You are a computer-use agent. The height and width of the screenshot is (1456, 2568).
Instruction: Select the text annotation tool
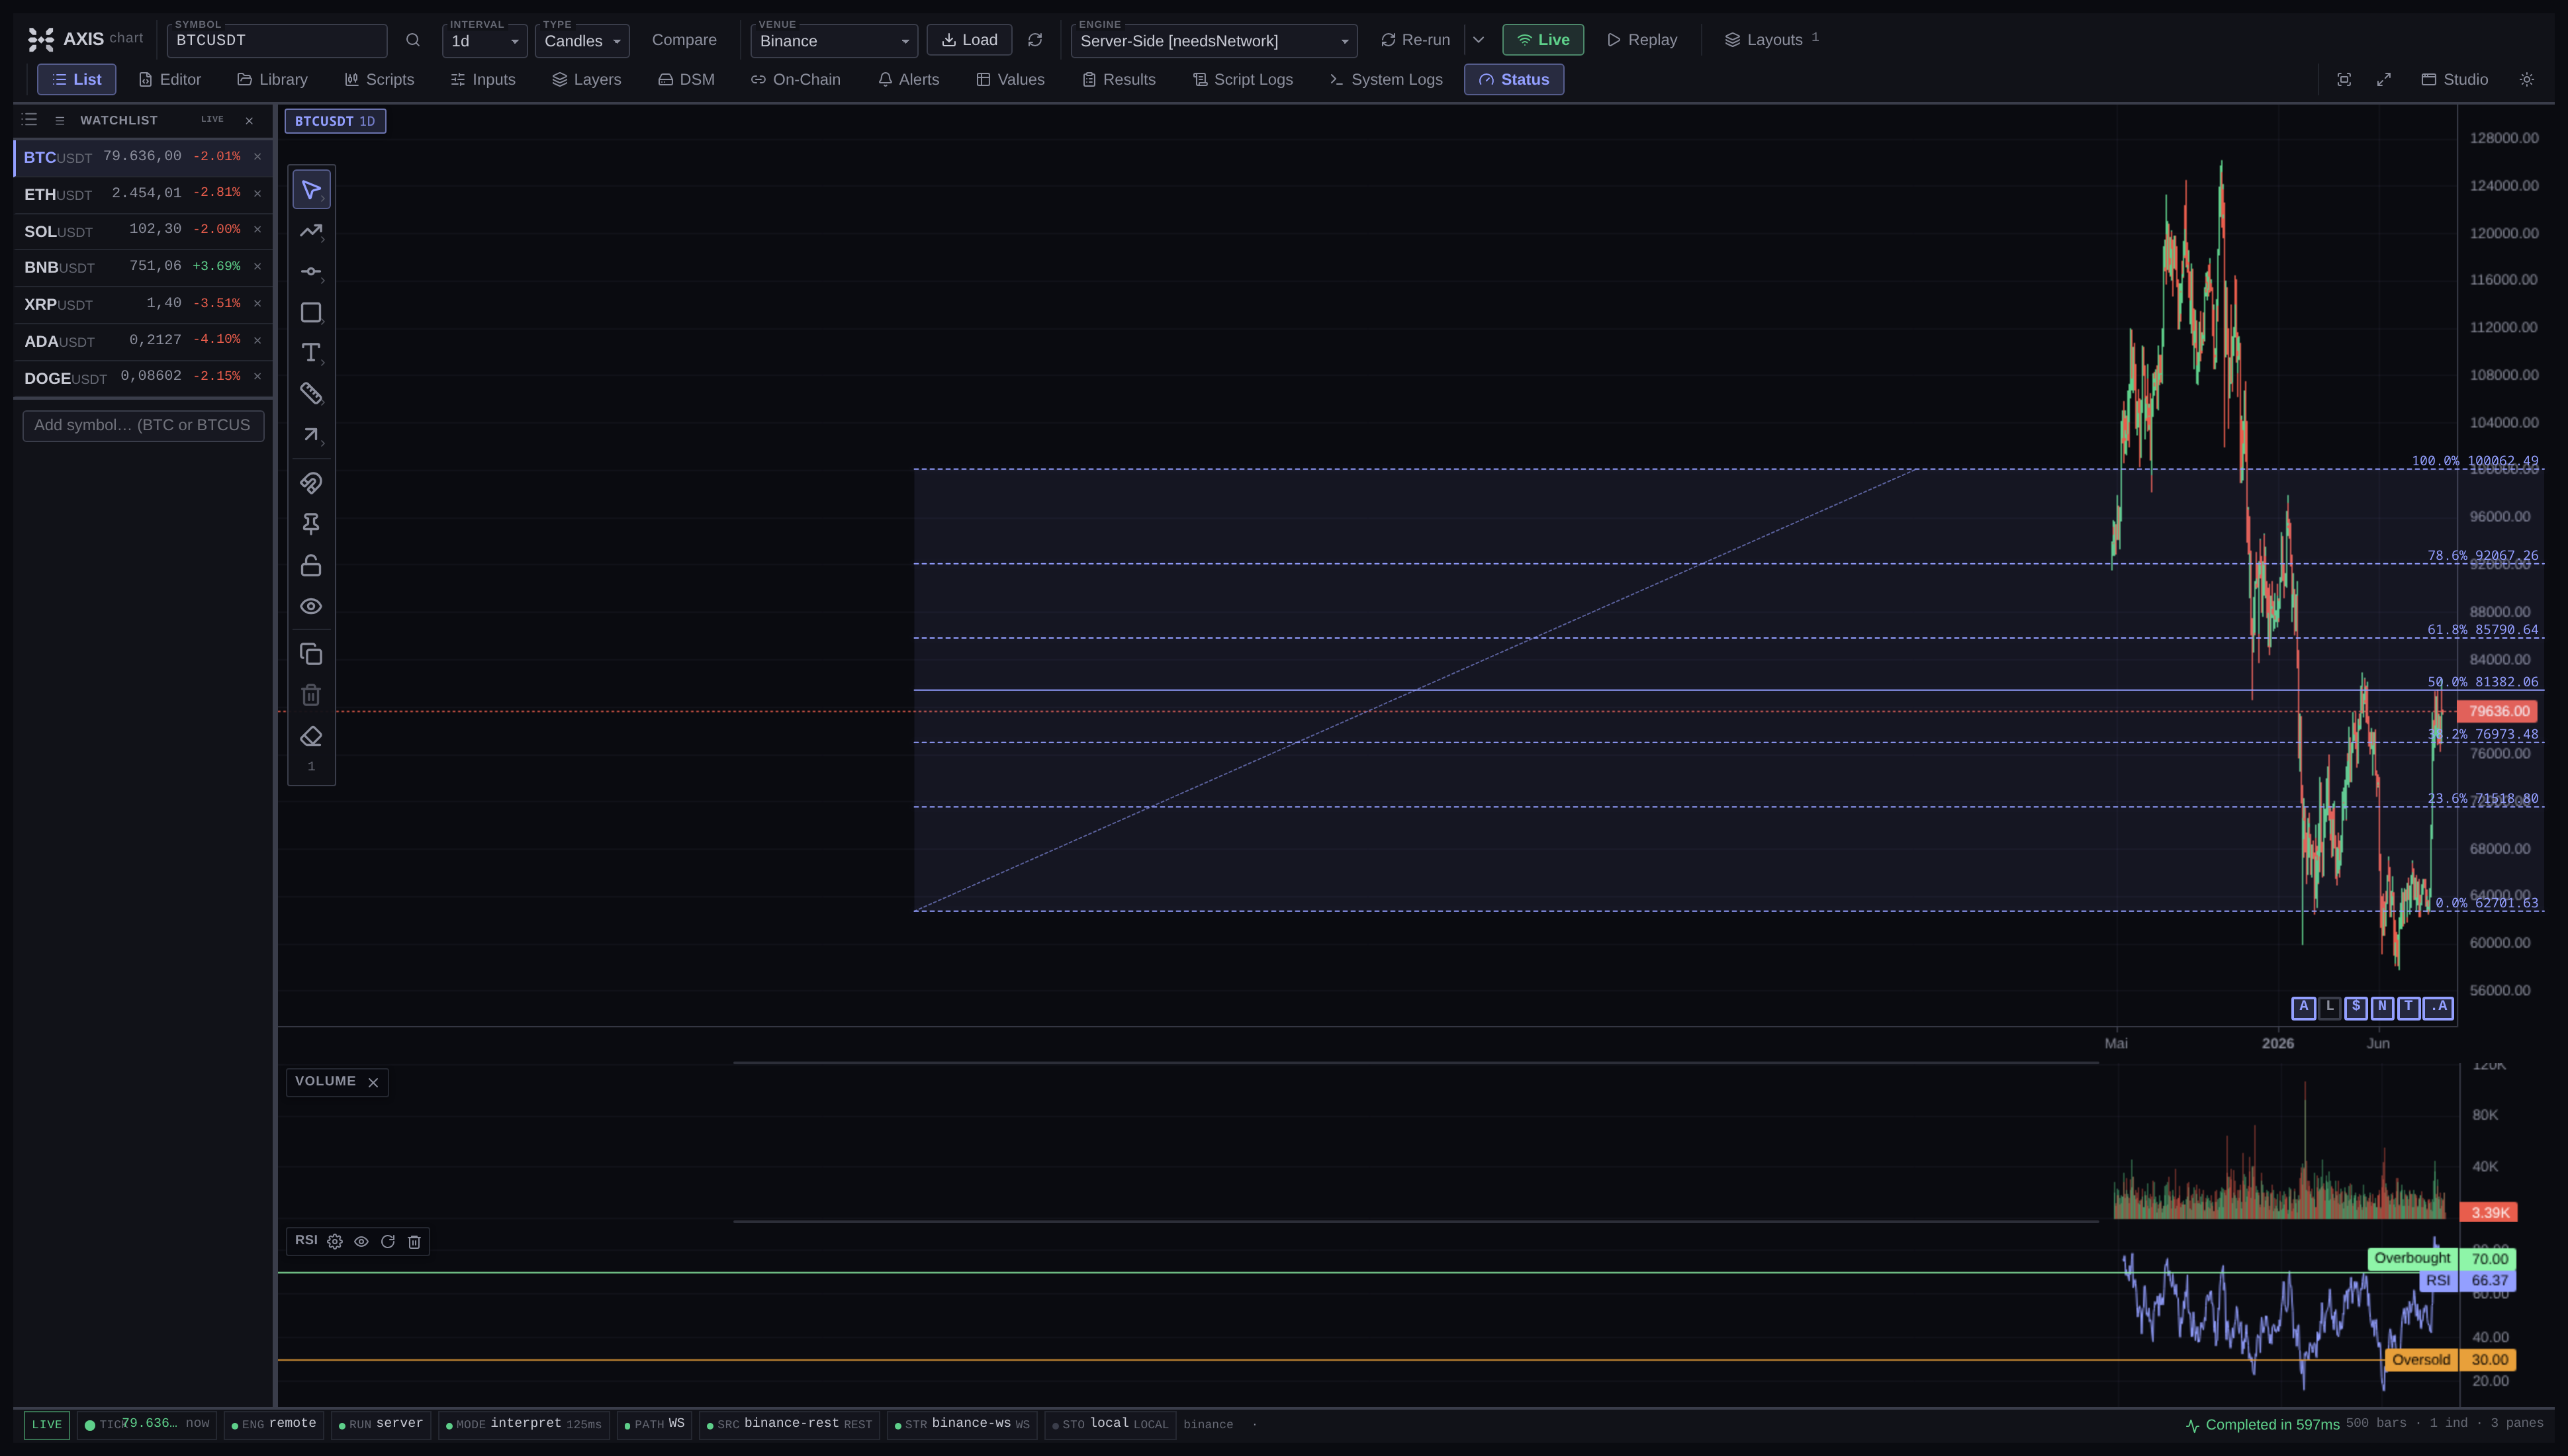(x=311, y=353)
